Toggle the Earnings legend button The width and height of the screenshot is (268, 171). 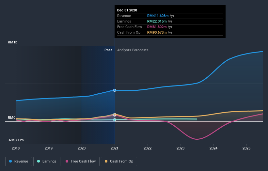[47, 162]
